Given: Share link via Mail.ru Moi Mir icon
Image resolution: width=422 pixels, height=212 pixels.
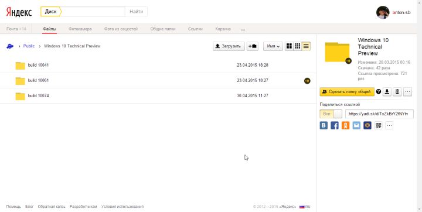Looking at the screenshot, I should tap(367, 125).
